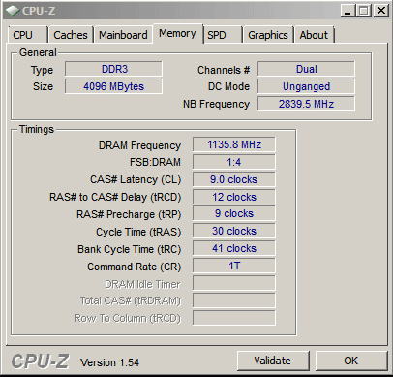Click the Bank Cycle Time (tRC) label
The image size is (393, 377).
coord(129,249)
